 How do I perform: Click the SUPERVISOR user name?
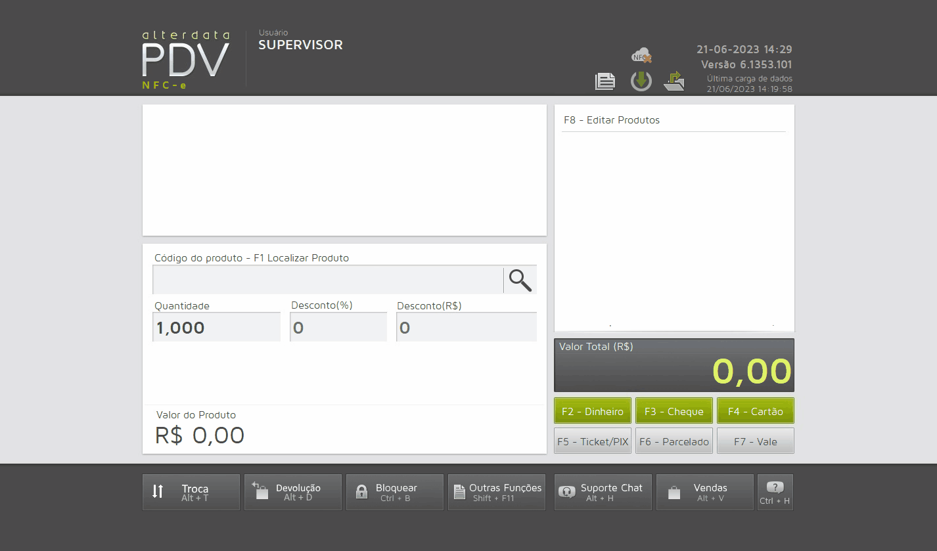300,45
